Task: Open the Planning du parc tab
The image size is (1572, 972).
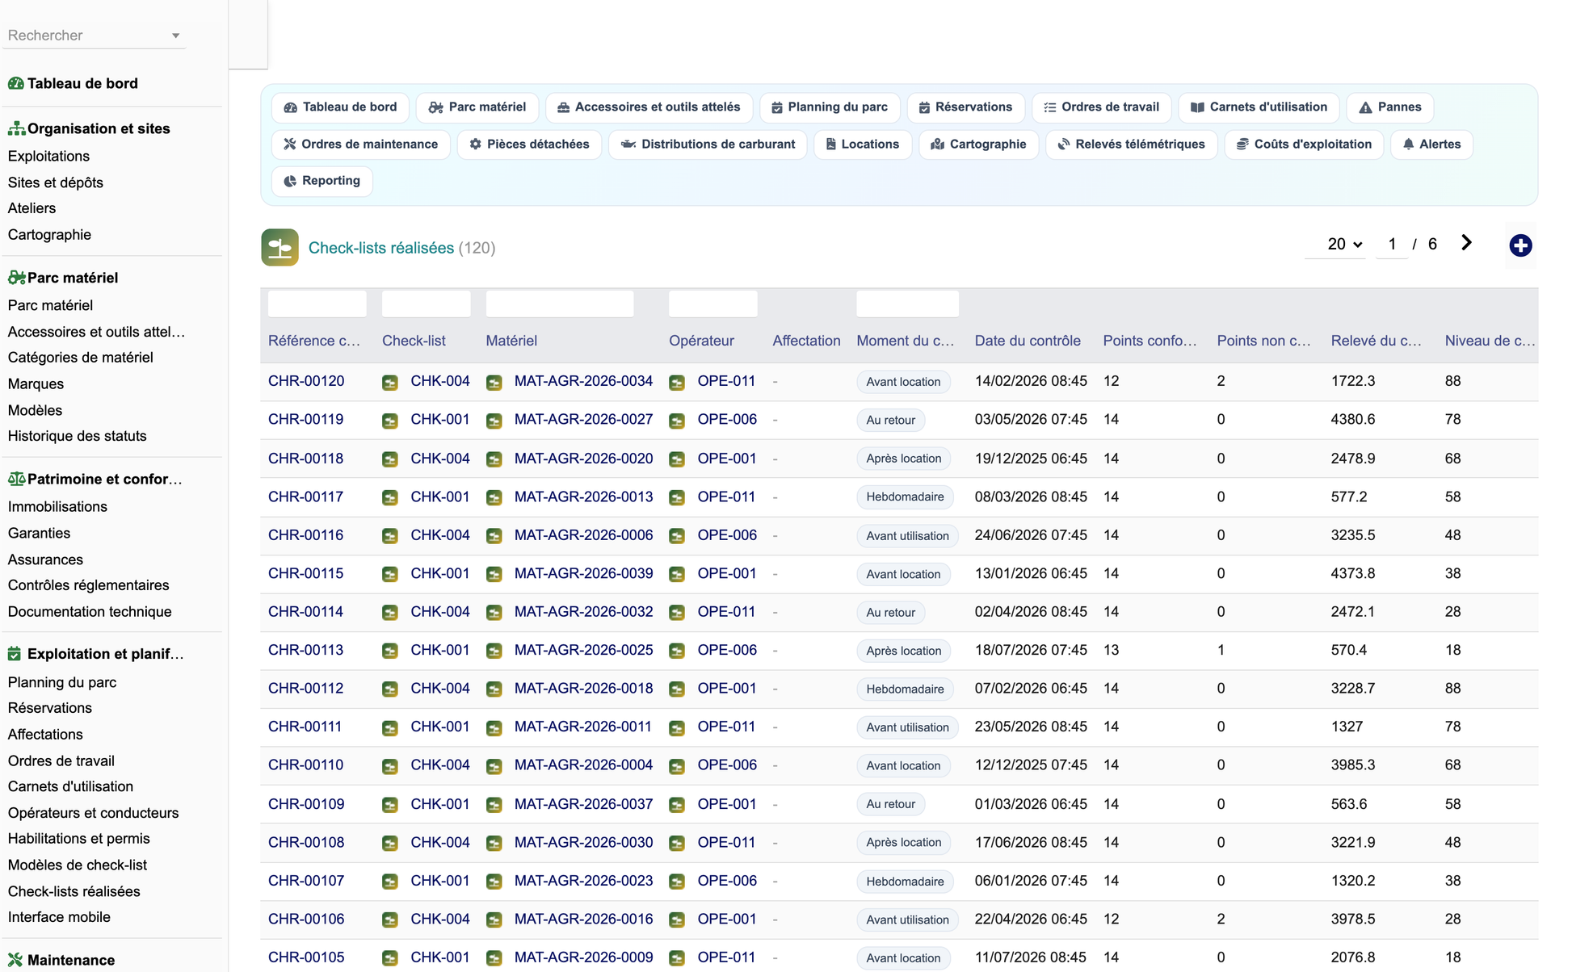Action: pyautogui.click(x=830, y=107)
